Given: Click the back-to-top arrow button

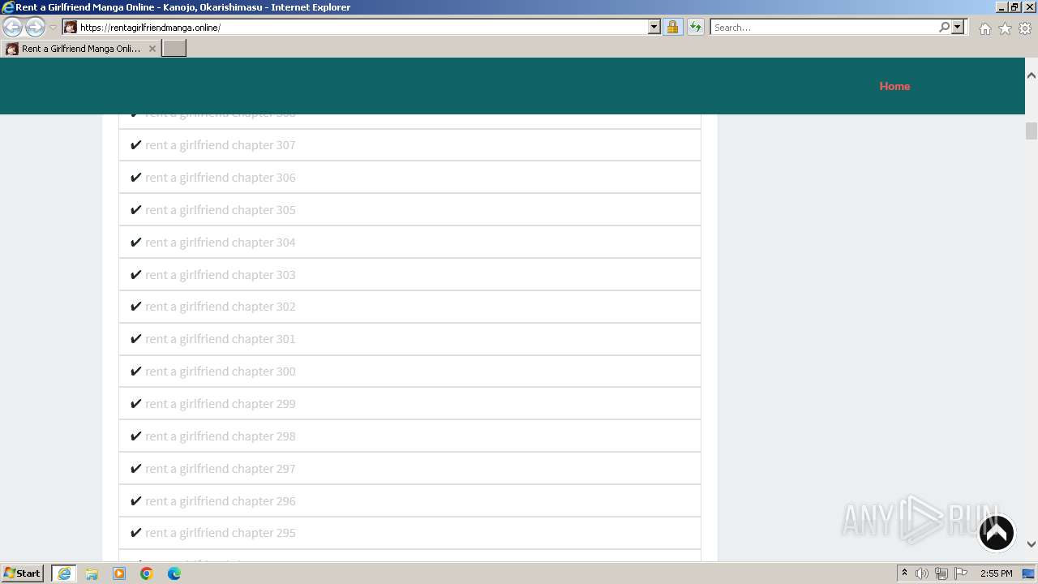Looking at the screenshot, I should [997, 533].
